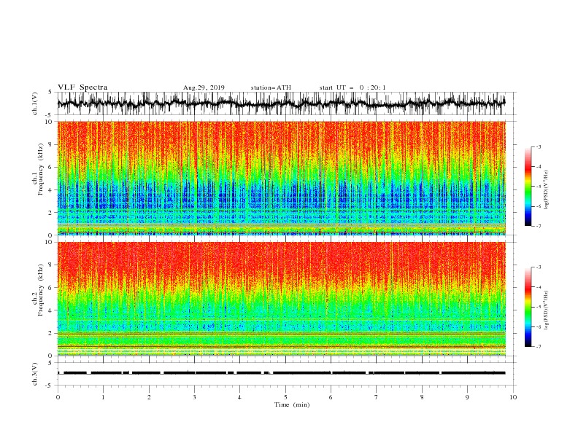Click the lower PSD color scale bar
This screenshot has width=578, height=446.
click(x=528, y=307)
